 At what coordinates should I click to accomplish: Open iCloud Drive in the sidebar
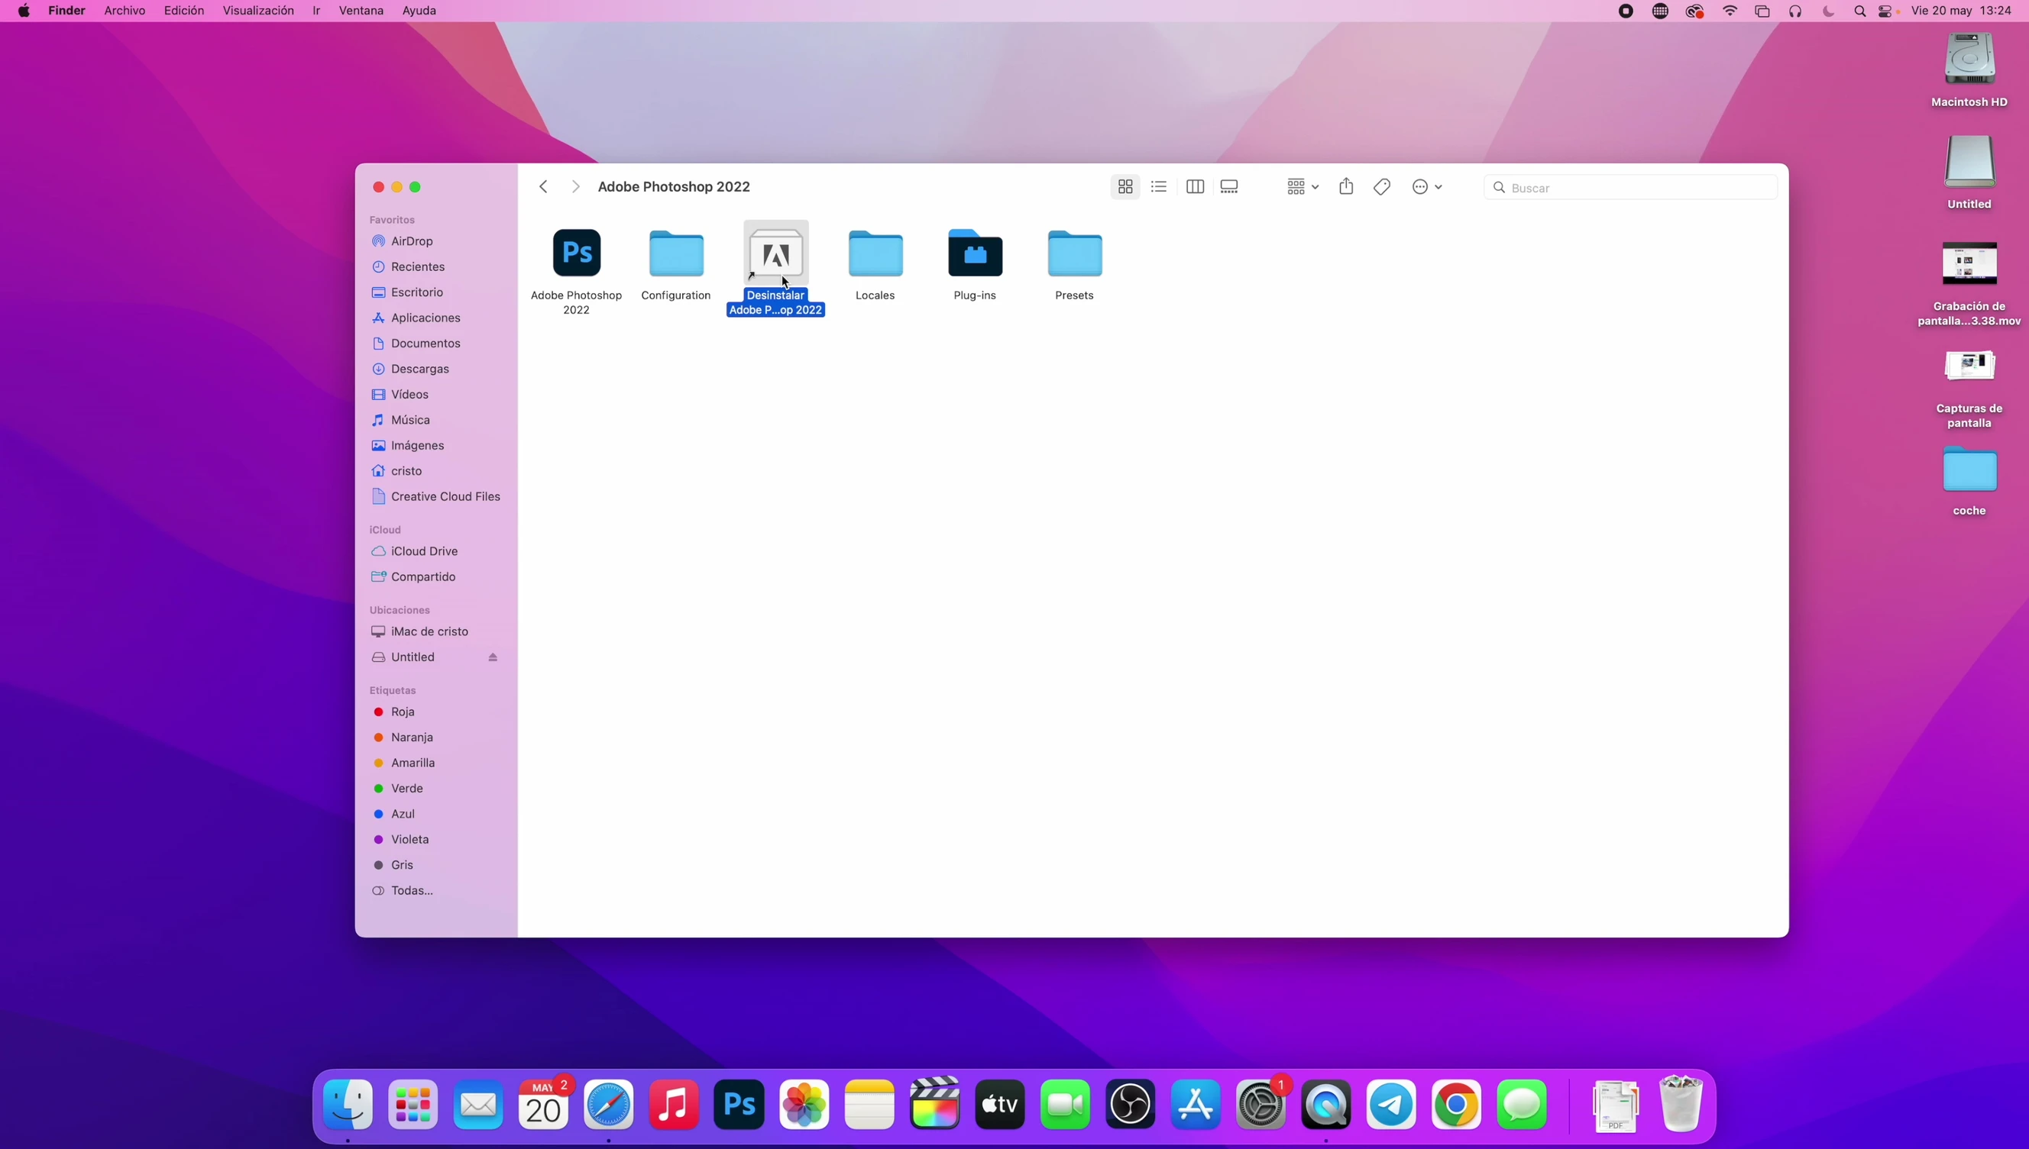coord(435,550)
